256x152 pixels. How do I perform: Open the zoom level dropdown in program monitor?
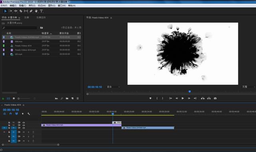click(114, 87)
